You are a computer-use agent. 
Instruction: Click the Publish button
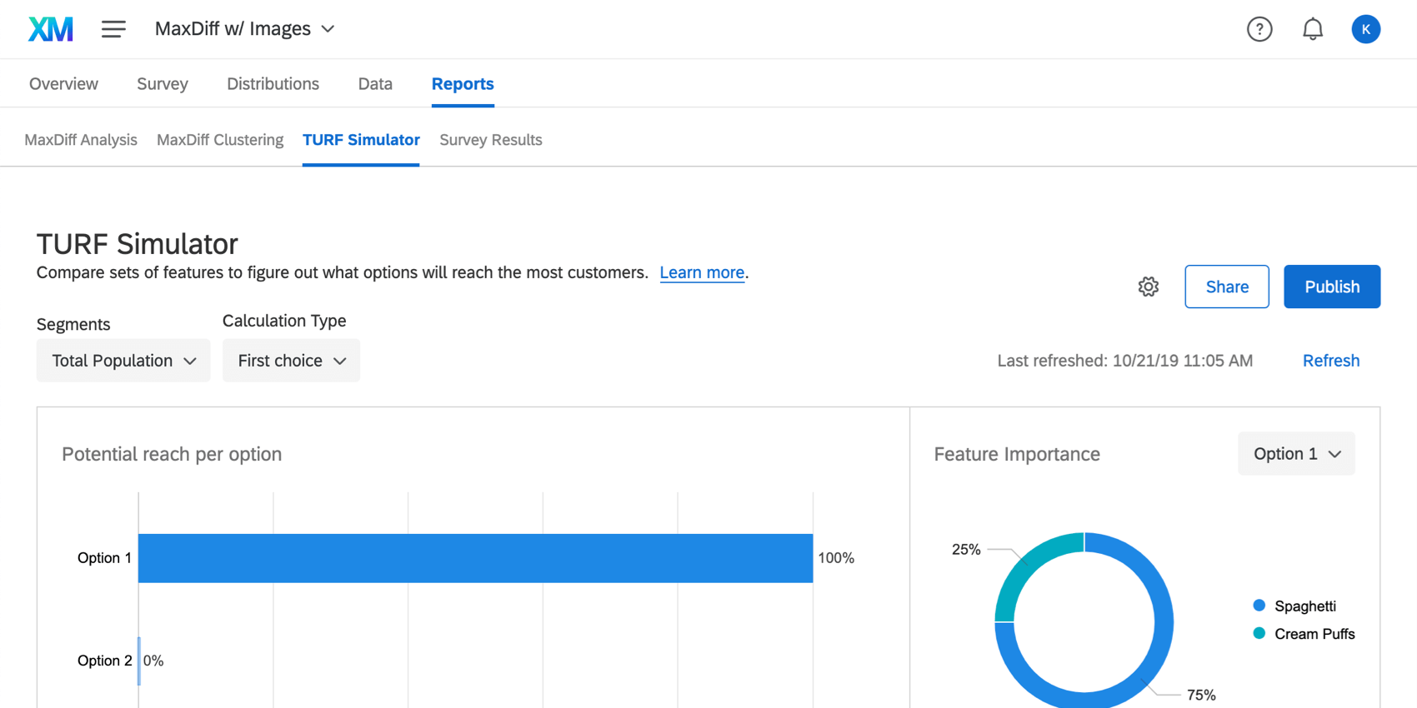point(1331,287)
